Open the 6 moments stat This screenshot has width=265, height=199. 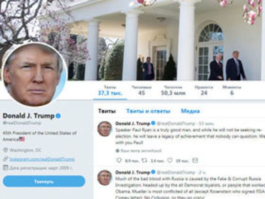click(232, 91)
